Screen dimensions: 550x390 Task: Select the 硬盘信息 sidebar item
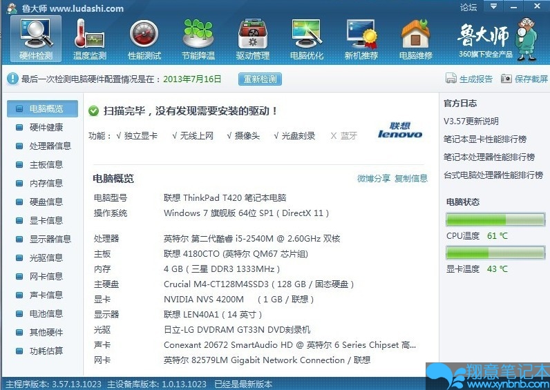click(x=42, y=202)
